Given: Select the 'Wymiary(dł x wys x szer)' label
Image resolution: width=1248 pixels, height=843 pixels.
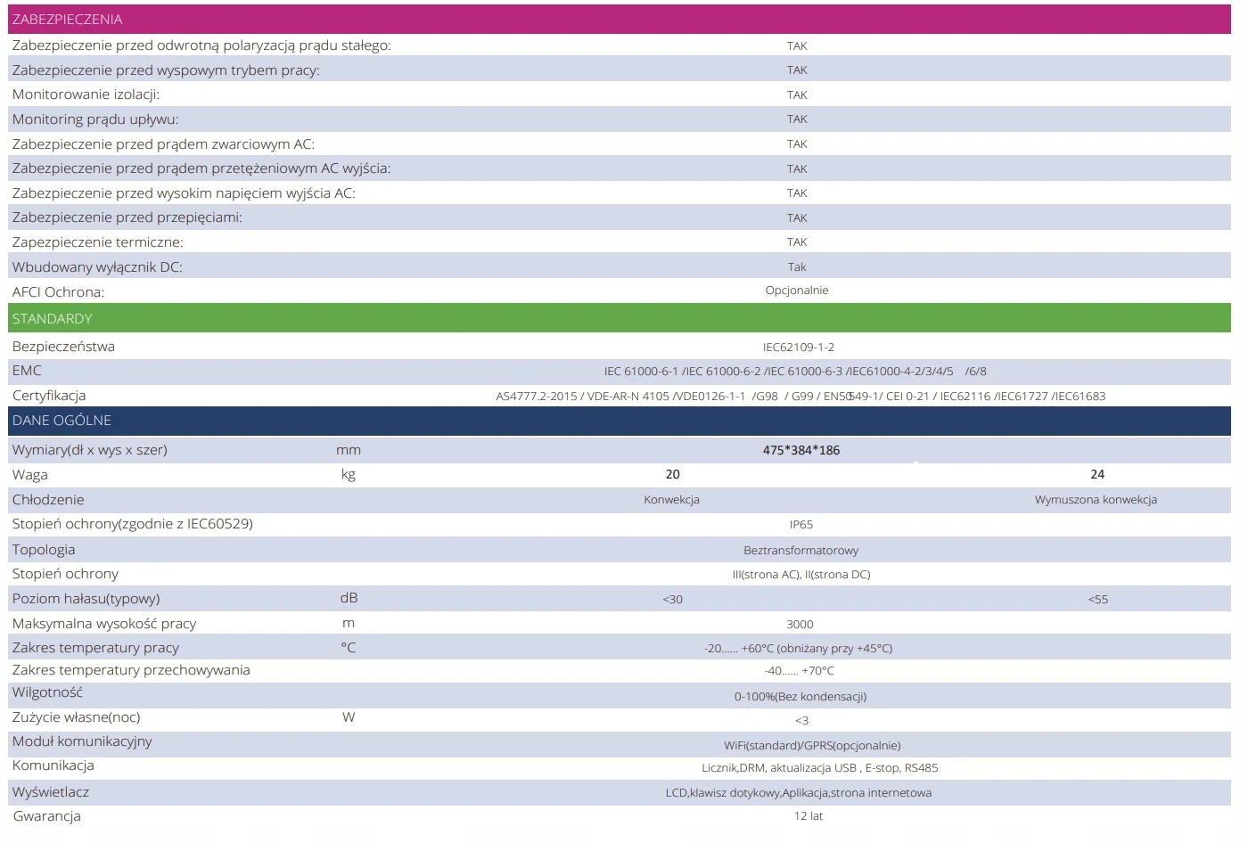Looking at the screenshot, I should pyautogui.click(x=90, y=450).
